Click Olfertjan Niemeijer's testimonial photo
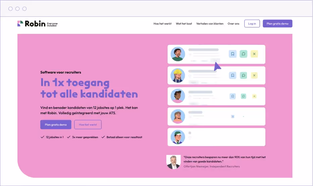313x186 pixels. [173, 162]
